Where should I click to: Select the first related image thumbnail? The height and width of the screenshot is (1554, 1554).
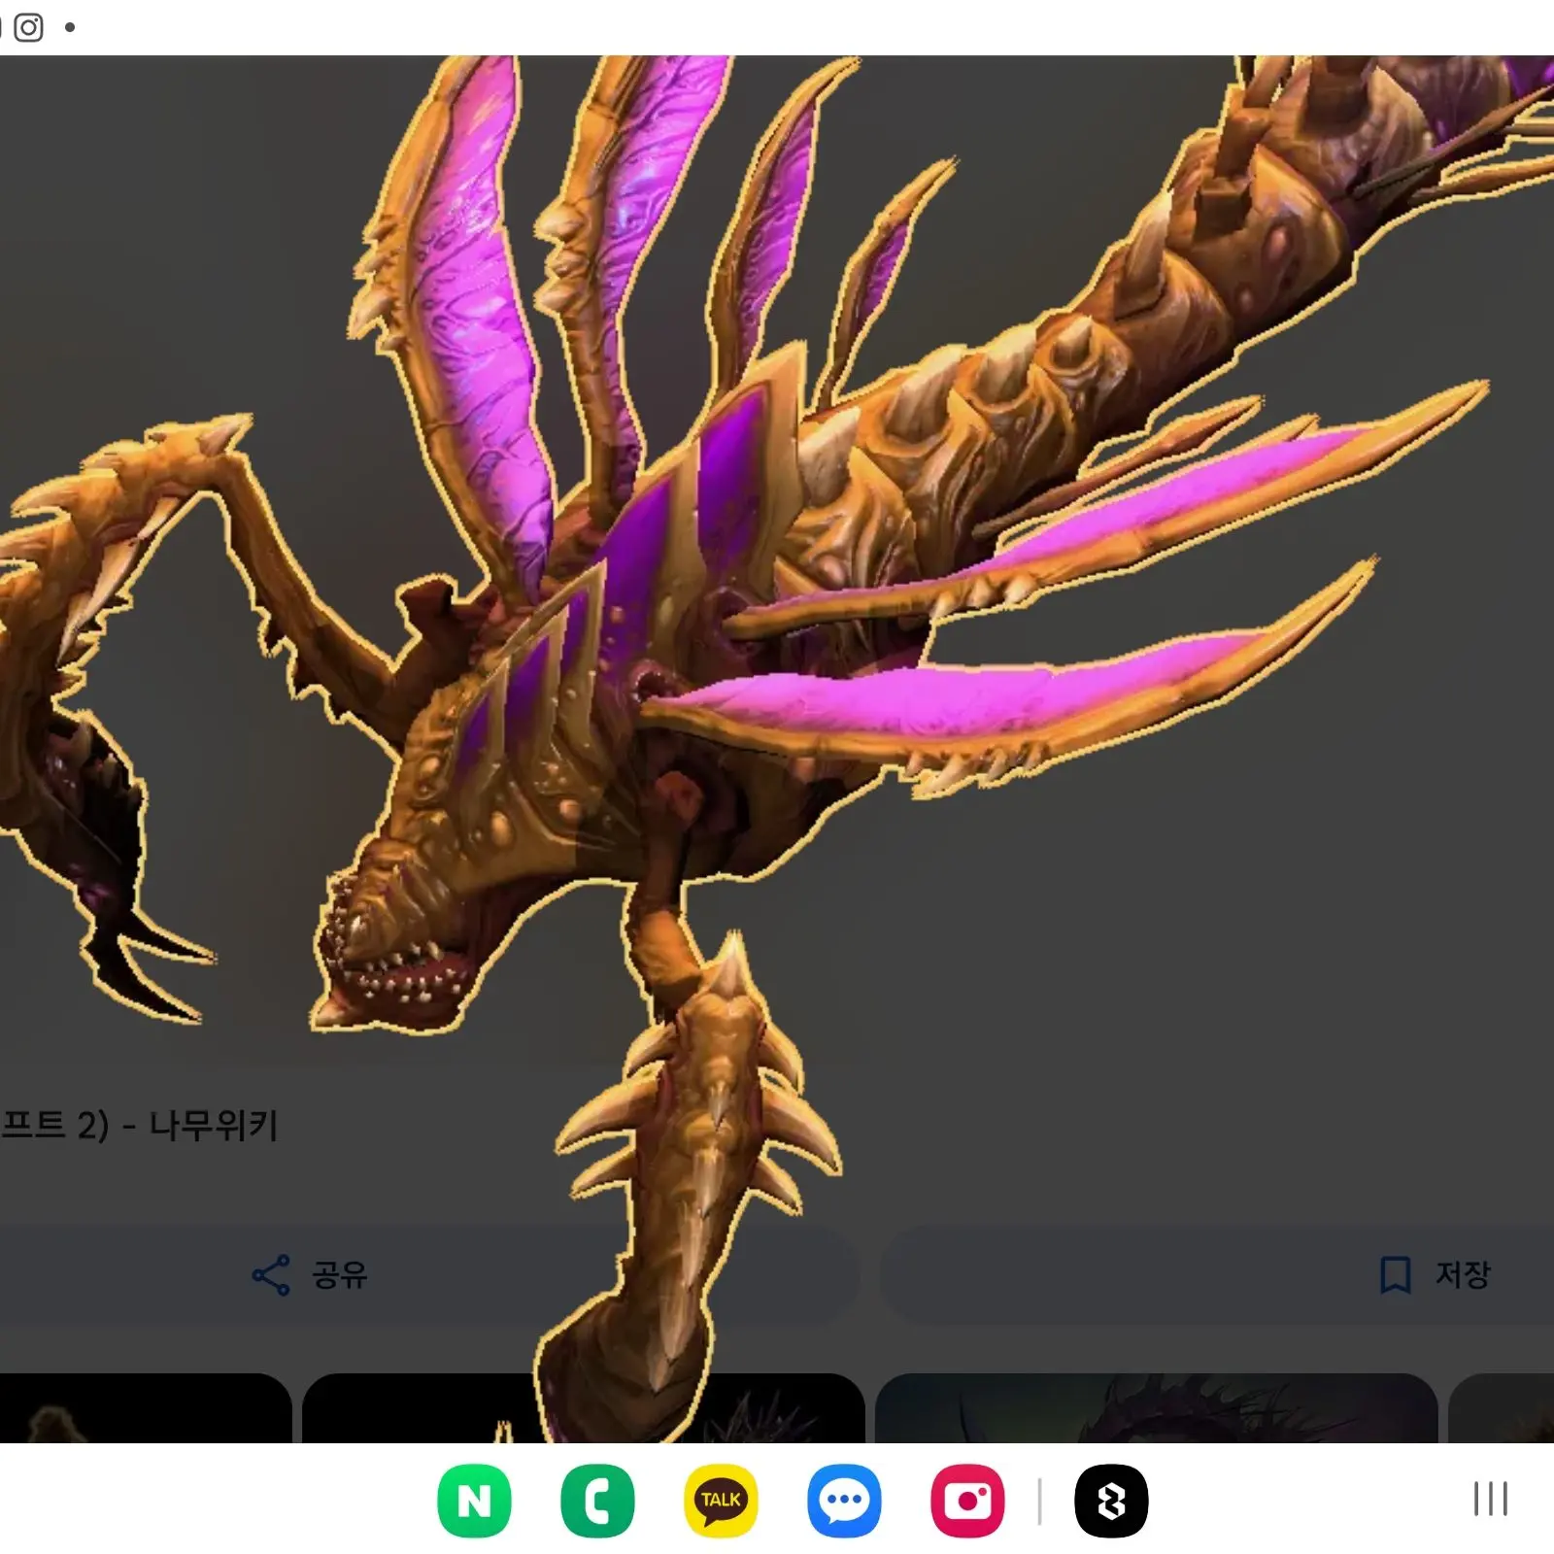pyautogui.click(x=144, y=1408)
